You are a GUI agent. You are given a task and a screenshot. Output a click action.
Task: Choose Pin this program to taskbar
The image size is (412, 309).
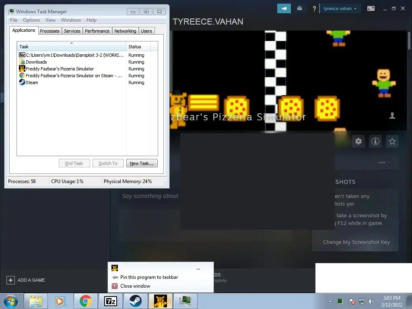tap(149, 277)
